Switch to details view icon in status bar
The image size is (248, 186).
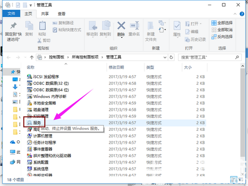coord(234,180)
